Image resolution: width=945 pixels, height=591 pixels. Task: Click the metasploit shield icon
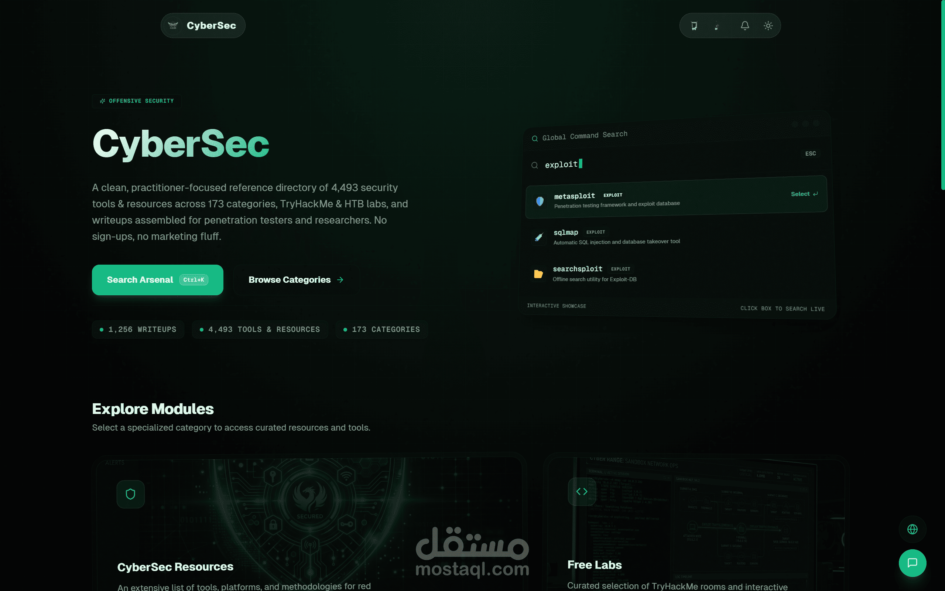tap(540, 201)
